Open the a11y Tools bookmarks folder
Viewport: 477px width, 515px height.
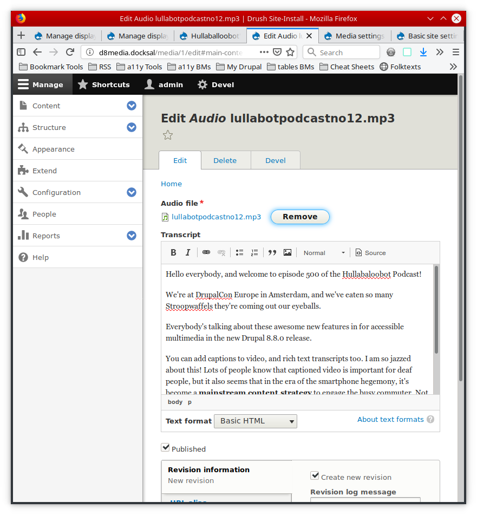pyautogui.click(x=139, y=67)
